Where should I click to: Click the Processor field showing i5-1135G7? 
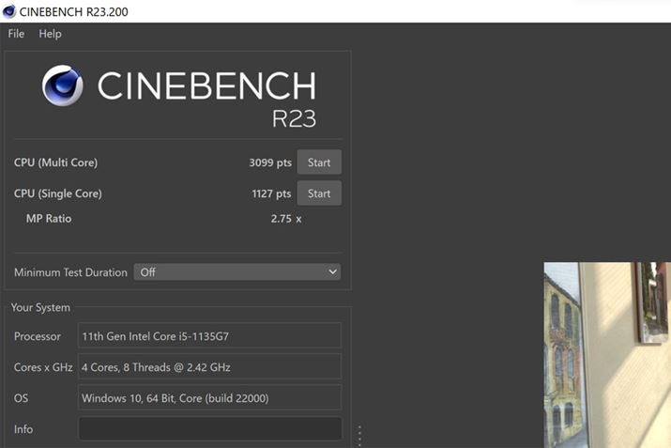(209, 336)
